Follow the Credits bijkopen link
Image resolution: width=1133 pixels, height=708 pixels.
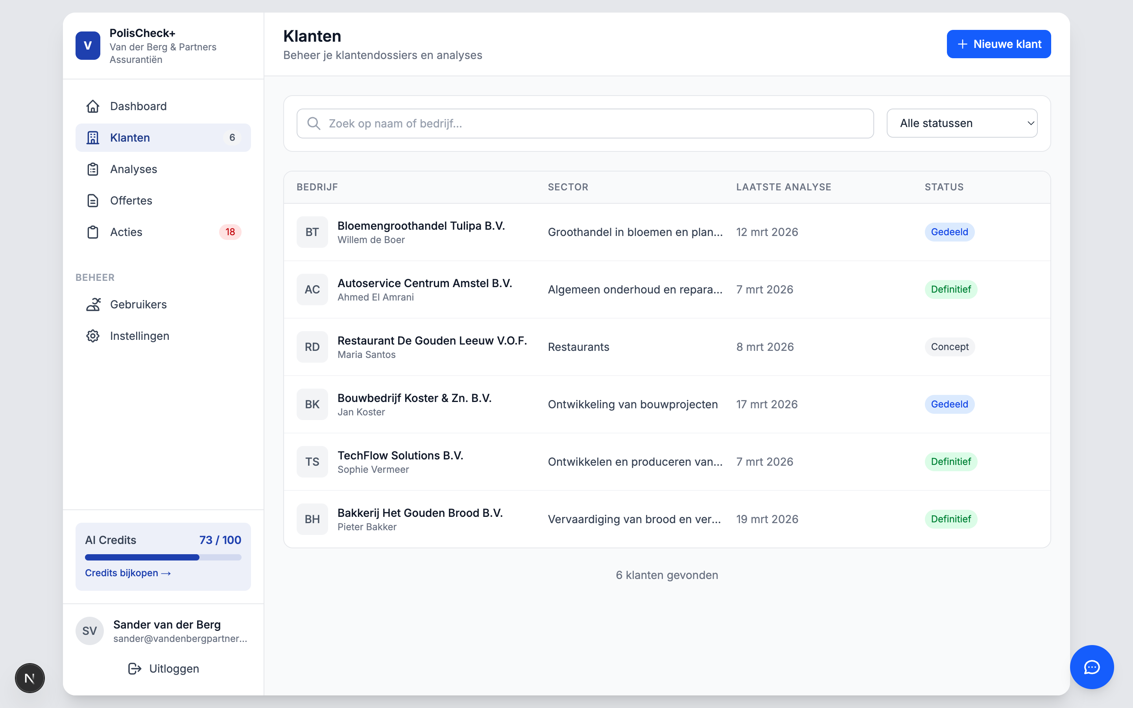pos(128,573)
